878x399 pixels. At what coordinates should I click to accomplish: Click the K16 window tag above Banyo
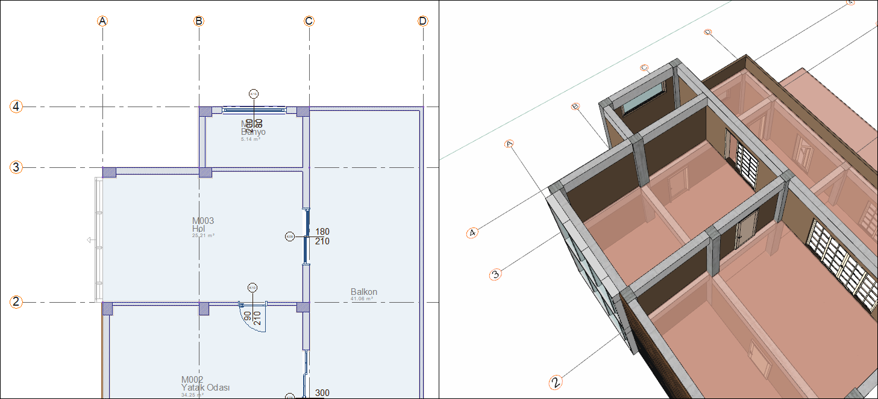pyautogui.click(x=254, y=94)
